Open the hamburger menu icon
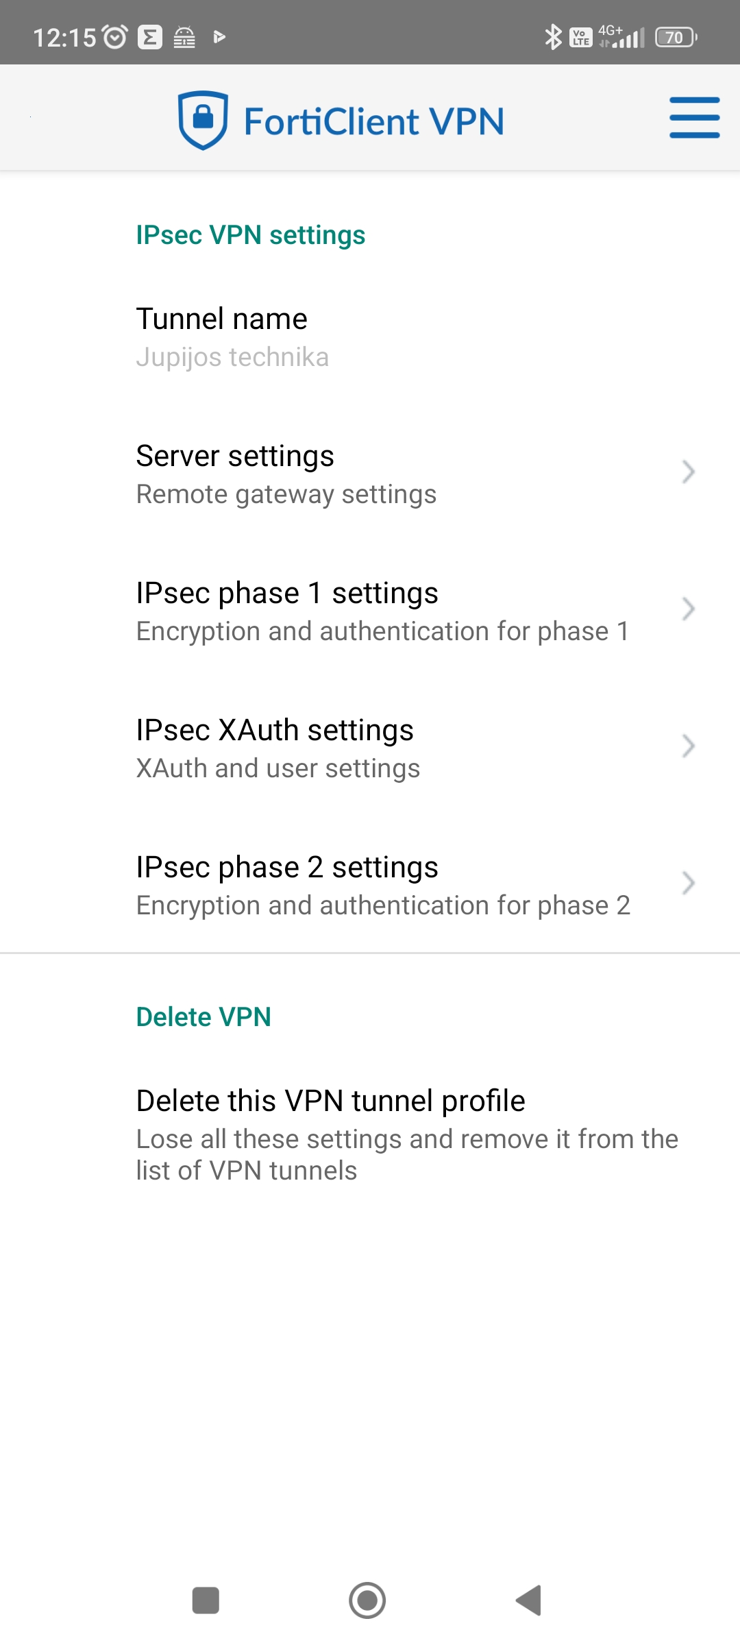The image size is (740, 1645). pyautogui.click(x=694, y=117)
